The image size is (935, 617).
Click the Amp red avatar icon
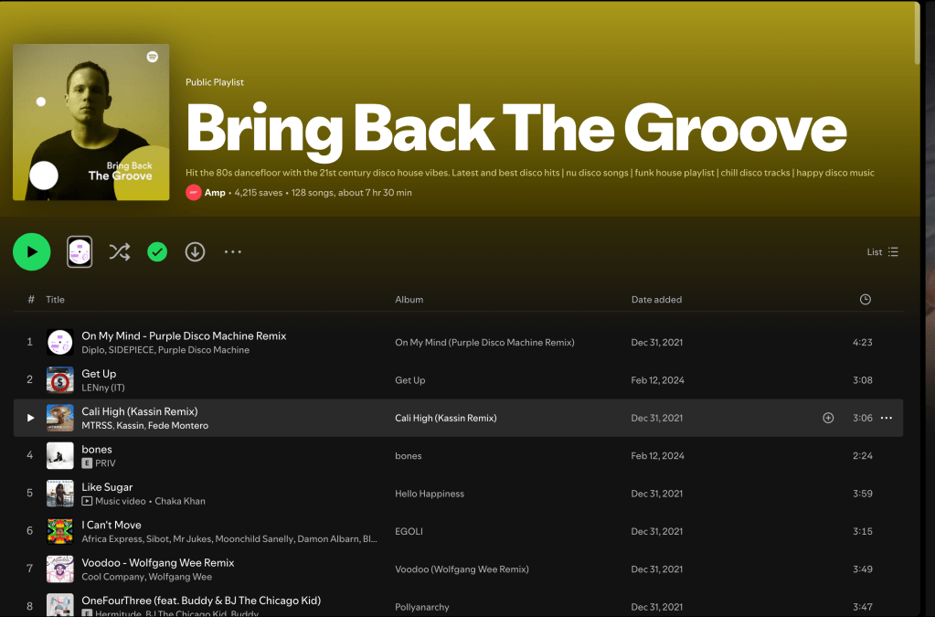193,193
